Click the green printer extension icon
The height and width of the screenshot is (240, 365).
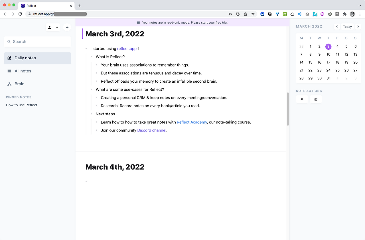(x=285, y=14)
